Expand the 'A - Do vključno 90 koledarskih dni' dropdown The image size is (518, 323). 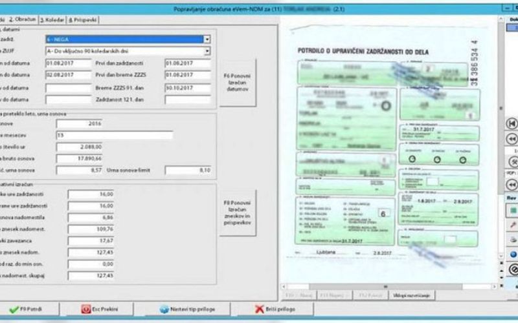point(207,50)
